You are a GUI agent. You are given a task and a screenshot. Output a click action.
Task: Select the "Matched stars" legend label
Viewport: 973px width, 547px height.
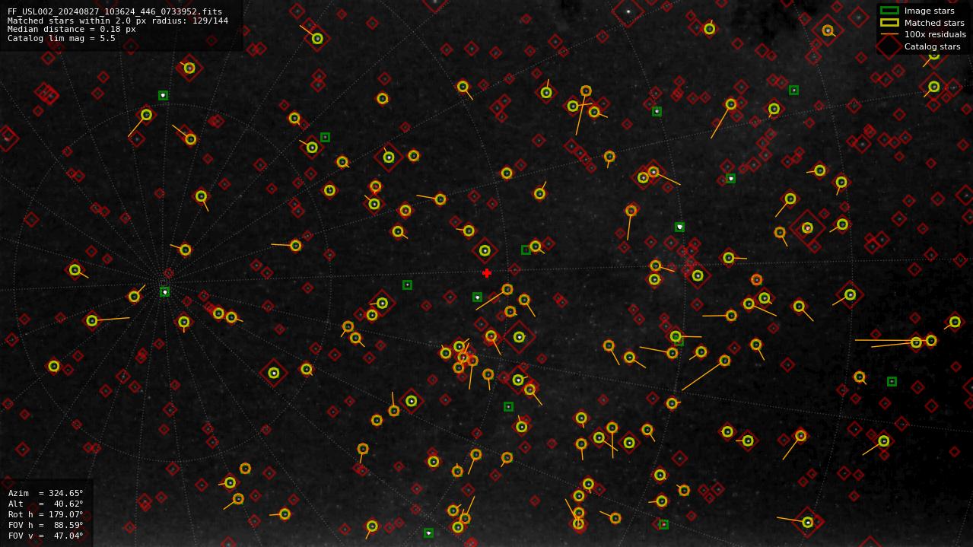[x=934, y=23]
